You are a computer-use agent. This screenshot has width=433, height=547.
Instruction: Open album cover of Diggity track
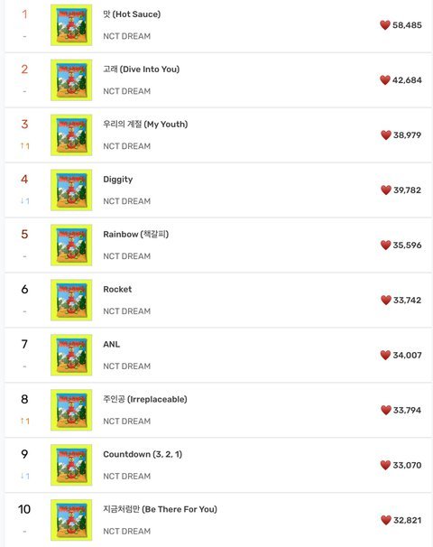click(x=71, y=190)
